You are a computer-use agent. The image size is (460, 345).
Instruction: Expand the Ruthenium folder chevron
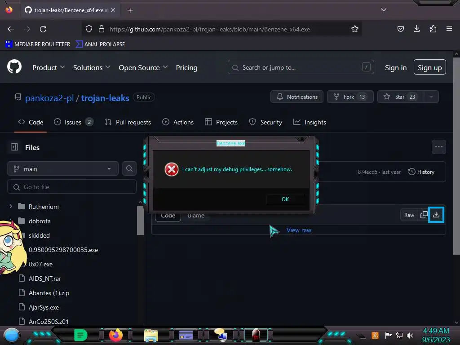coord(11,206)
